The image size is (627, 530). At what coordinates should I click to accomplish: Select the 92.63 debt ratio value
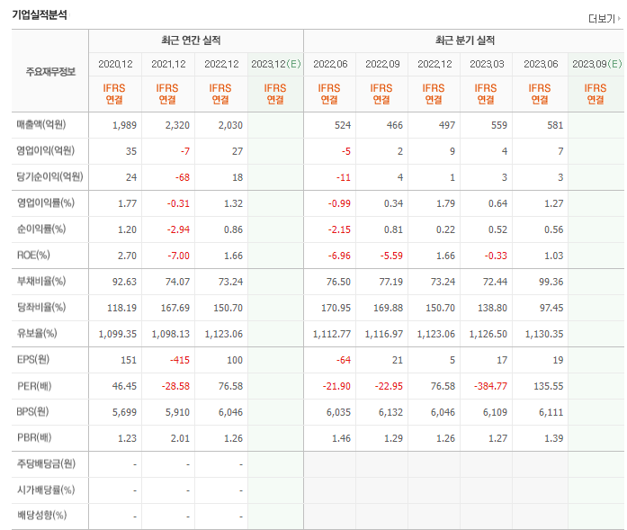click(124, 282)
